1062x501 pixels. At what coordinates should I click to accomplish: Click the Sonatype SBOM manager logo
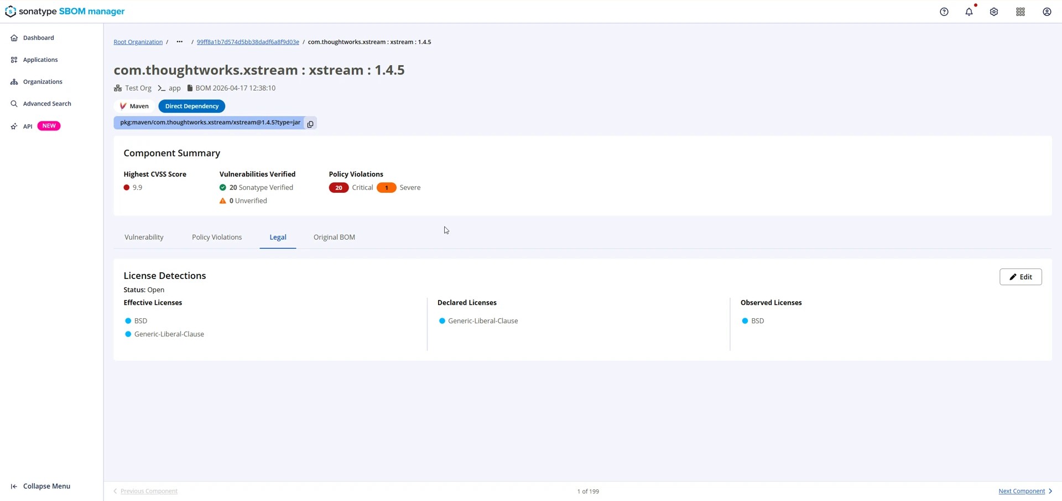[x=65, y=11]
